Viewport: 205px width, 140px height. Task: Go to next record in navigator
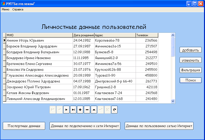tap(66, 110)
